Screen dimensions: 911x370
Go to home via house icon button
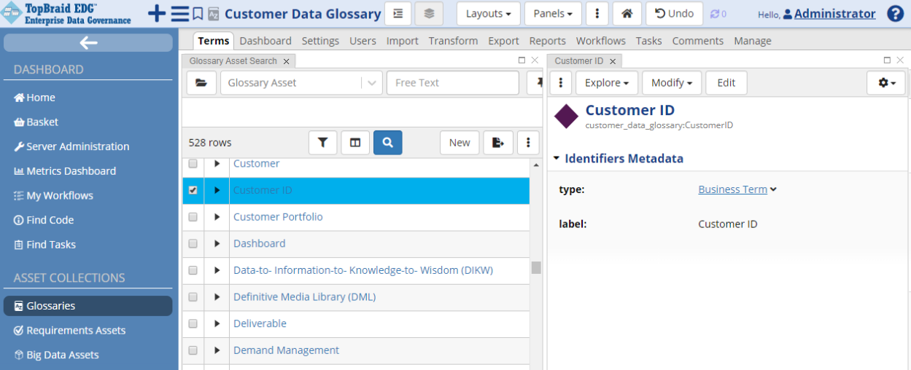pyautogui.click(x=627, y=14)
